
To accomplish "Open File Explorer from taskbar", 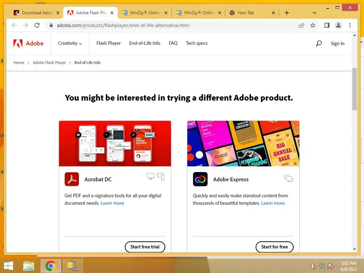I will pos(29,266).
